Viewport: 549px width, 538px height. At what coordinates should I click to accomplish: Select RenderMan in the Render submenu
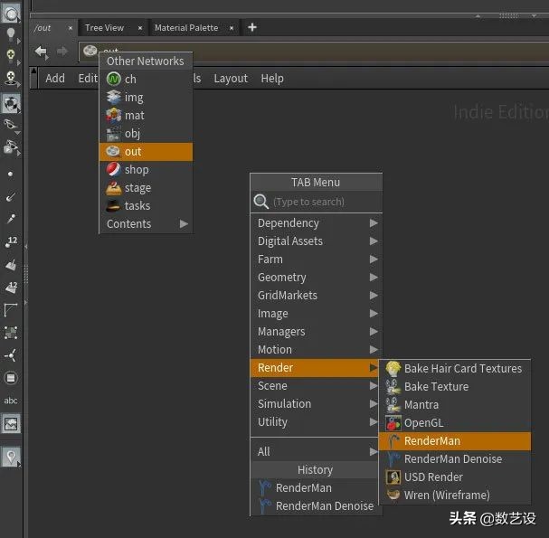(431, 440)
